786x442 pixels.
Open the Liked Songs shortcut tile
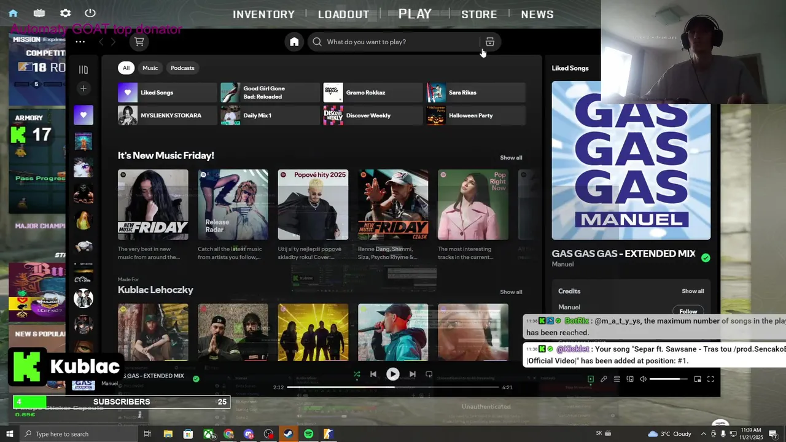point(168,93)
